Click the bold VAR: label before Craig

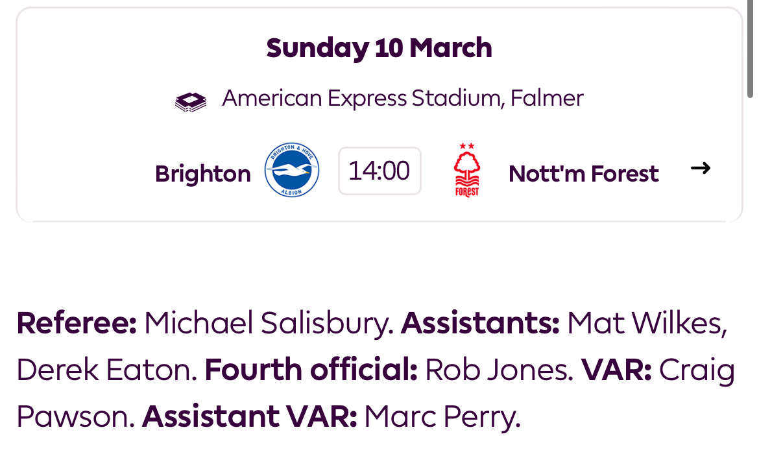(x=616, y=370)
